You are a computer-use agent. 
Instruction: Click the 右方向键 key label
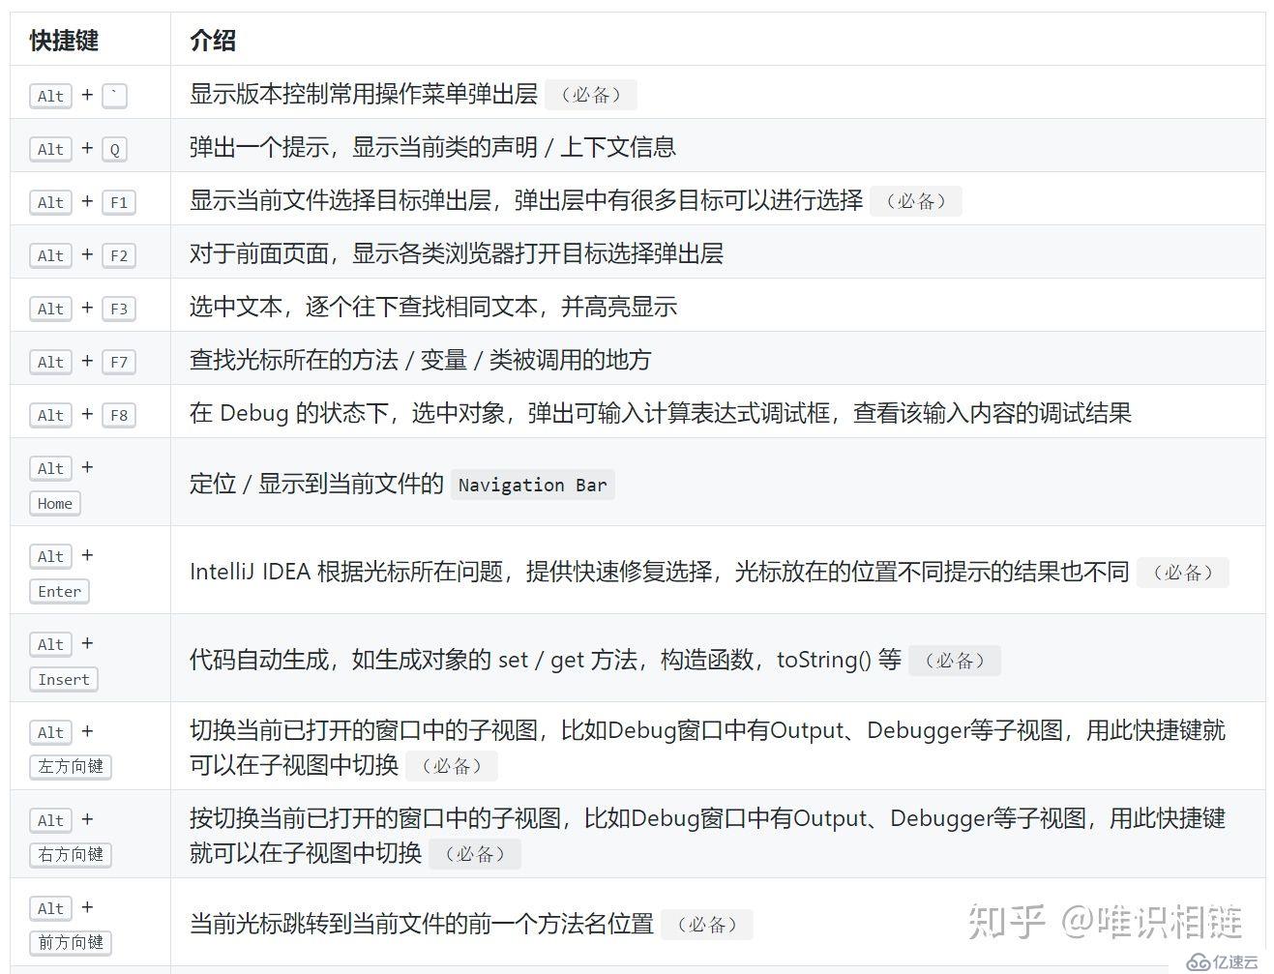point(71,854)
